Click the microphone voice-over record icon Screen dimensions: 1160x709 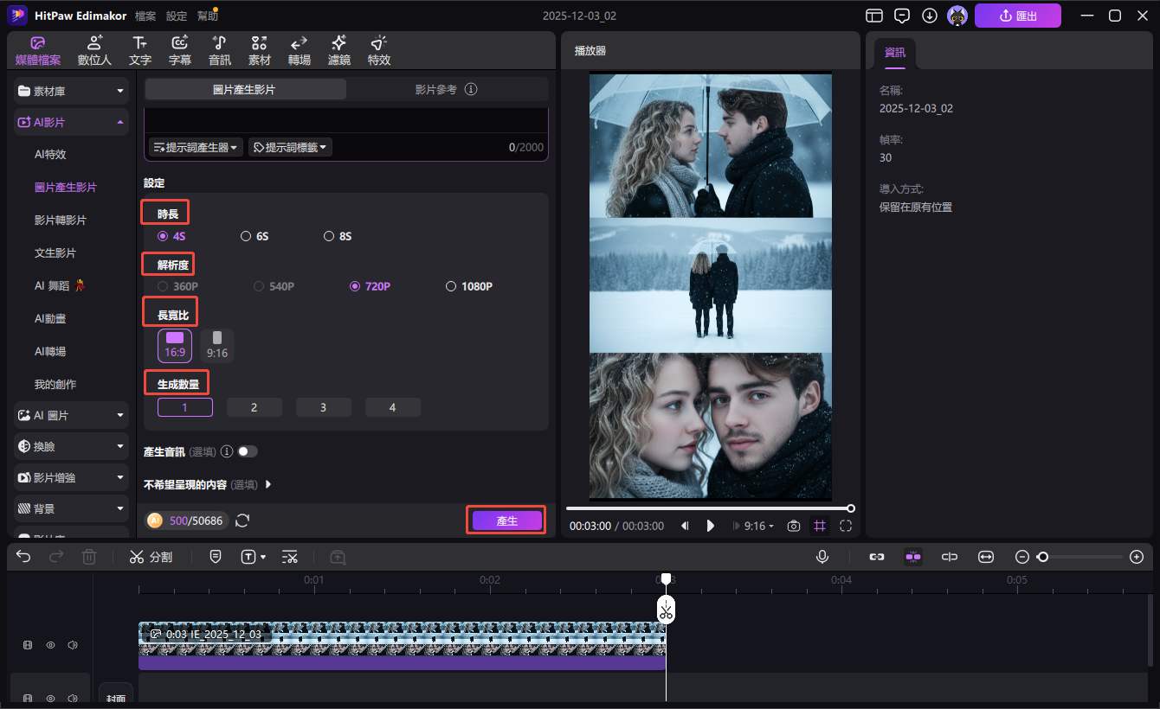click(x=822, y=557)
